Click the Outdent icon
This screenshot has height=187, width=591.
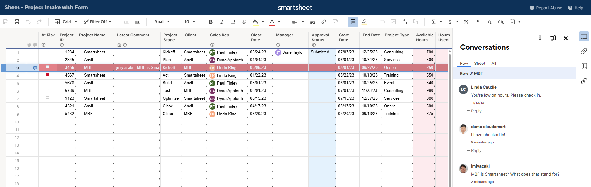click(x=126, y=22)
